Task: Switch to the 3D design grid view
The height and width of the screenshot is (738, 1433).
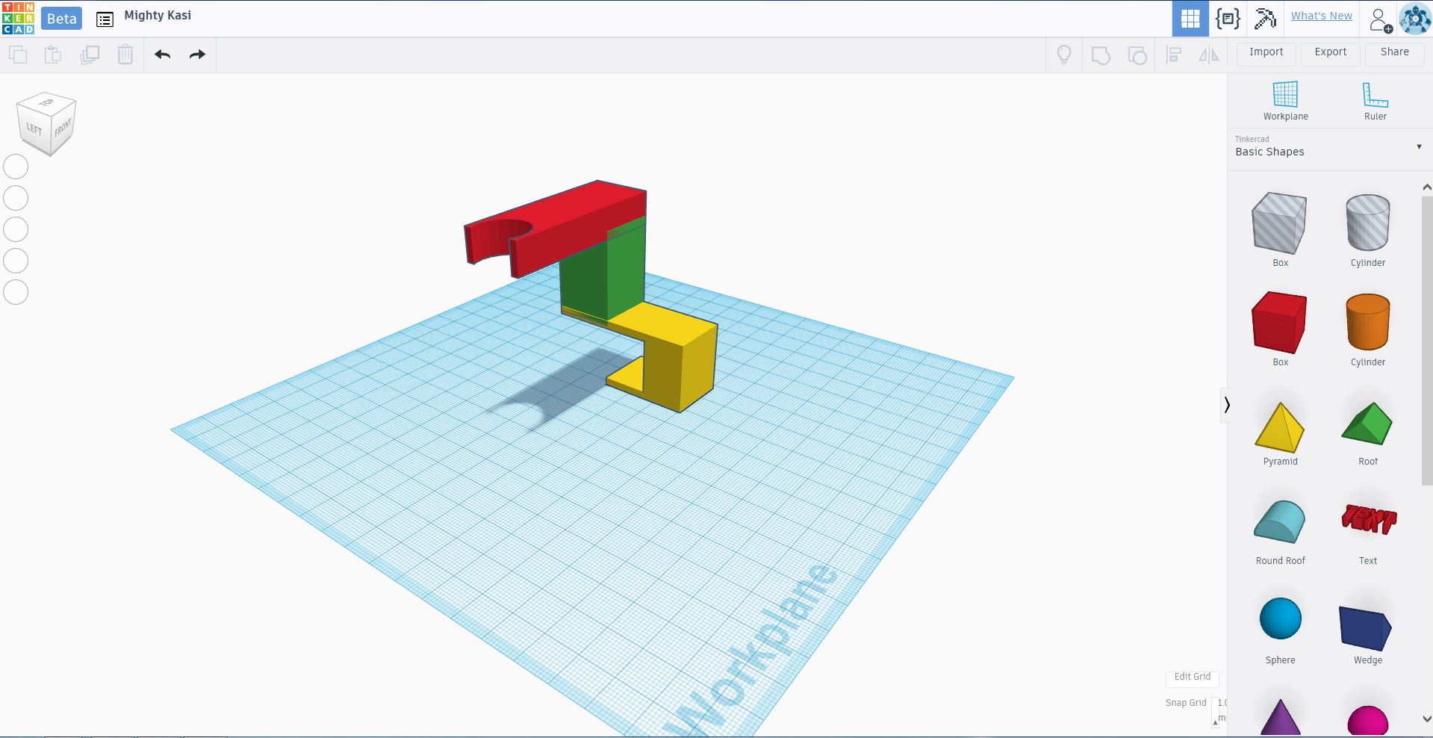Action: pos(1190,18)
